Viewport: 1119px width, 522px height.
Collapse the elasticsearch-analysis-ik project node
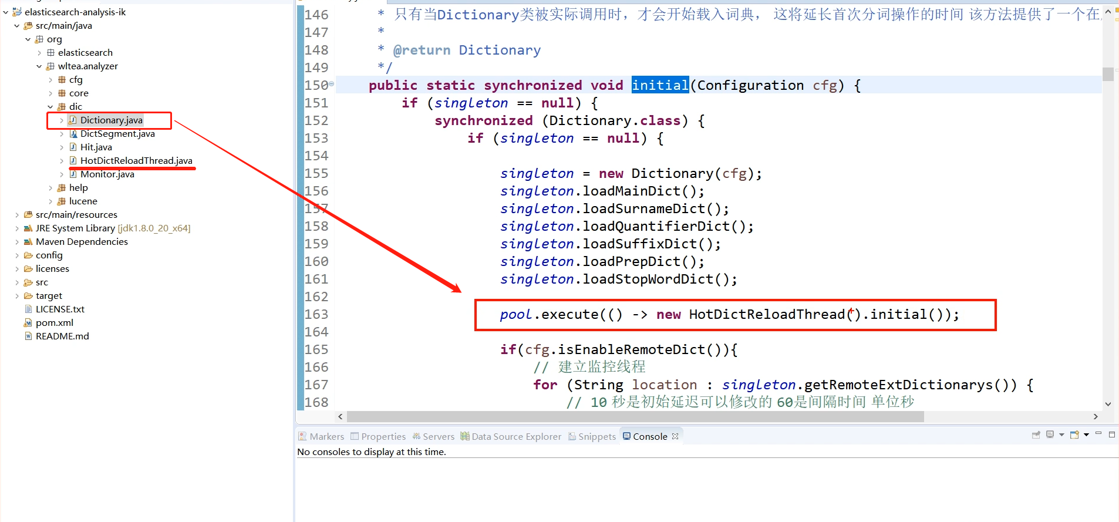click(6, 12)
